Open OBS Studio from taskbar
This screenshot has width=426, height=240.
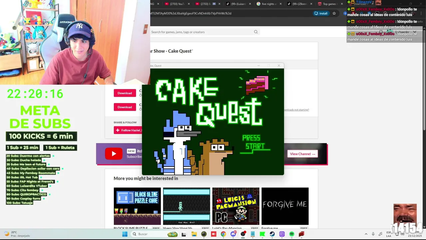(243, 234)
